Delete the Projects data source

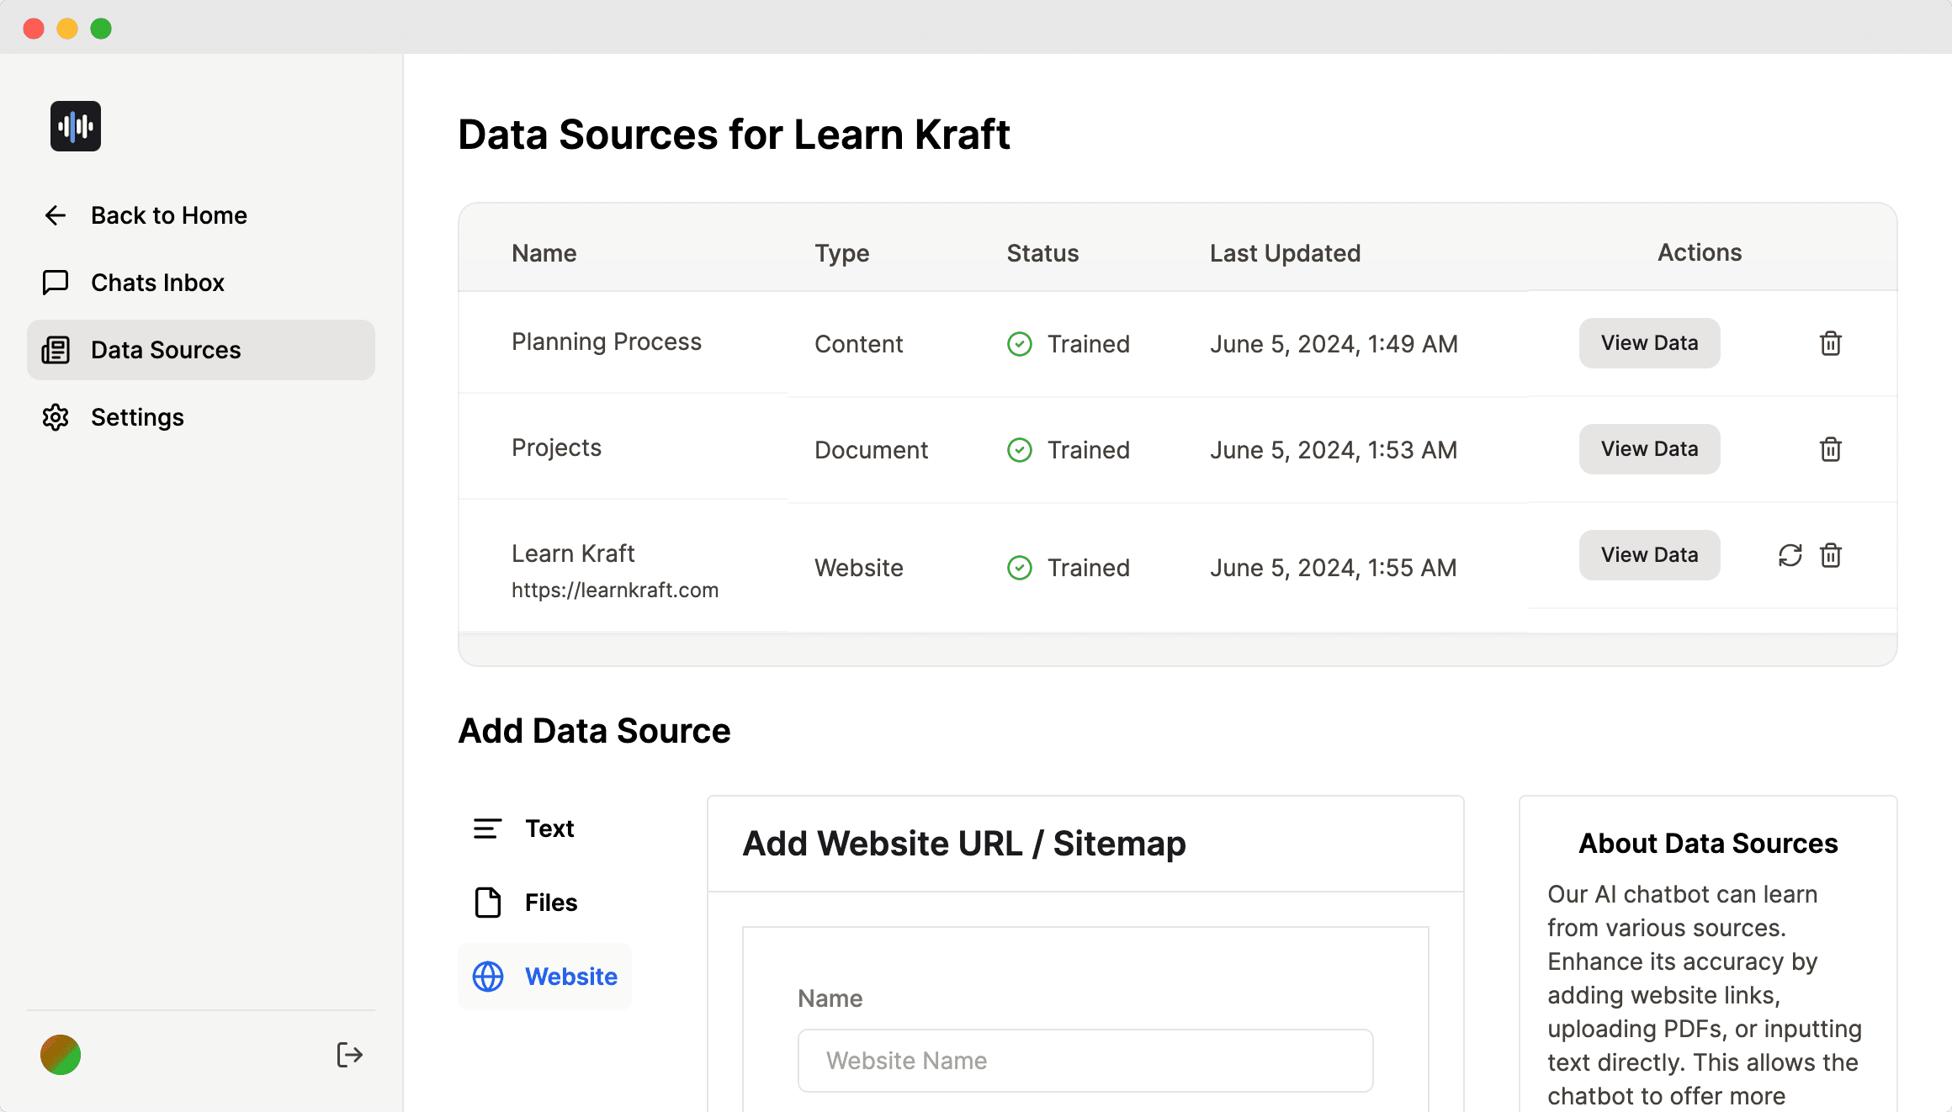[x=1831, y=449]
